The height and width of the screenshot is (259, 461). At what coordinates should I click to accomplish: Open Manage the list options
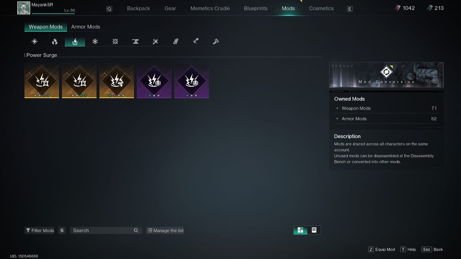[165, 230]
